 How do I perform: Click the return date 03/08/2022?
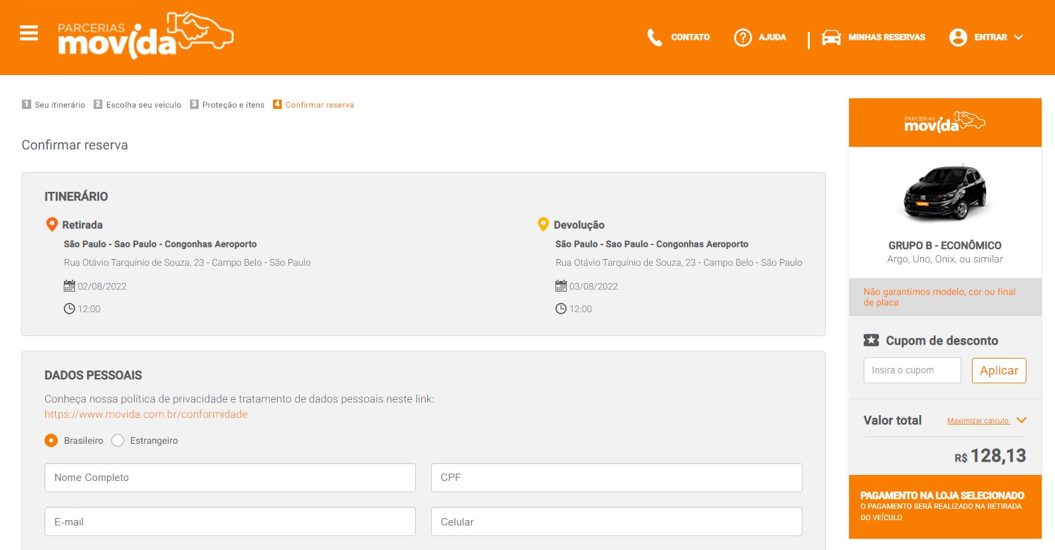click(594, 286)
